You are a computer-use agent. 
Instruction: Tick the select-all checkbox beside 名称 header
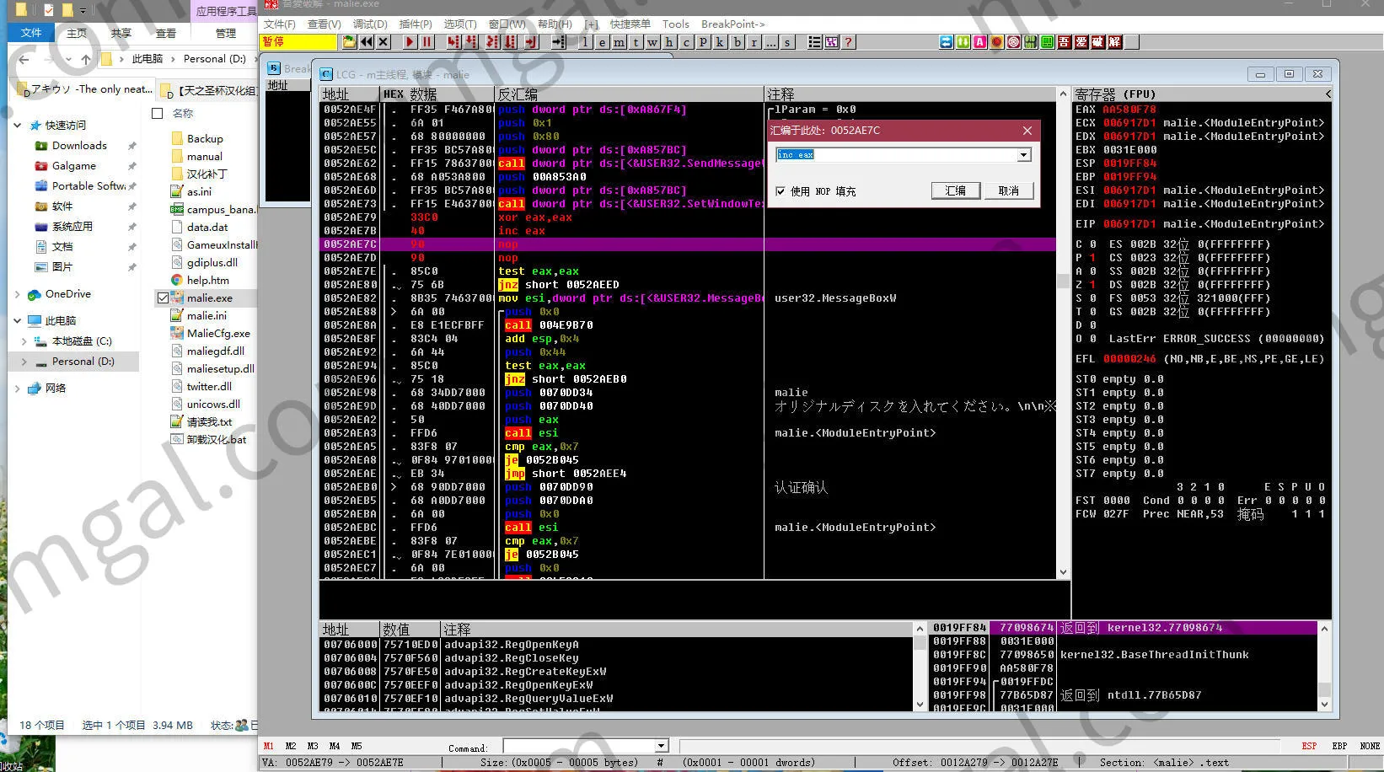click(158, 113)
